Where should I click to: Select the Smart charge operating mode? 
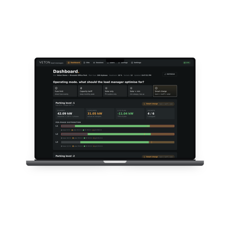coord(165,91)
